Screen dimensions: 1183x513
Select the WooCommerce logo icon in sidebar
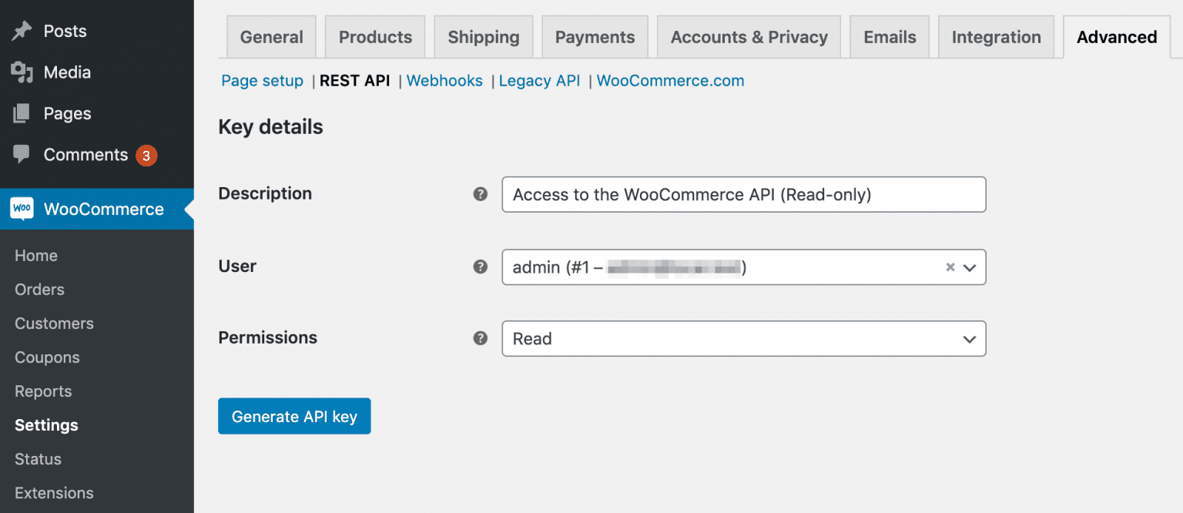(x=22, y=209)
